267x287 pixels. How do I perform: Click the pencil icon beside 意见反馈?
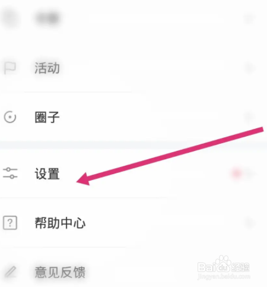tap(10, 272)
